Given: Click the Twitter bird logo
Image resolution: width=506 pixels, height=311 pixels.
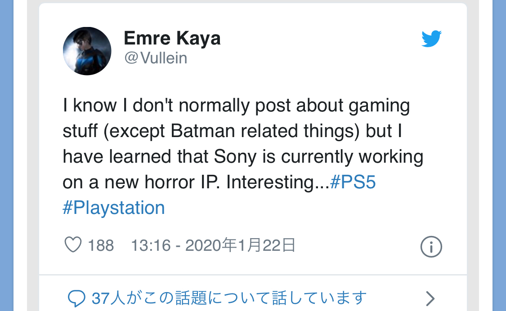Looking at the screenshot, I should click(431, 39).
